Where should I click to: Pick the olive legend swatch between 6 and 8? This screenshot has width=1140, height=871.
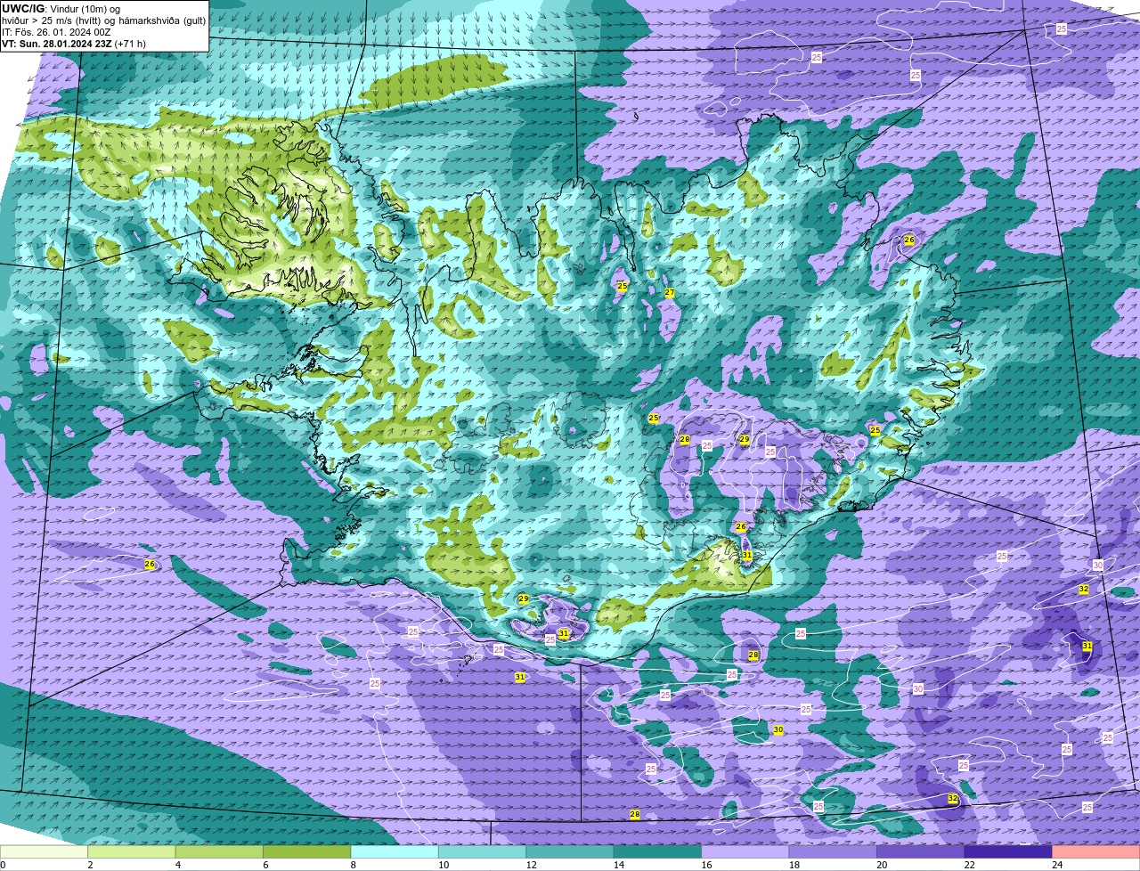pyautogui.click(x=307, y=851)
